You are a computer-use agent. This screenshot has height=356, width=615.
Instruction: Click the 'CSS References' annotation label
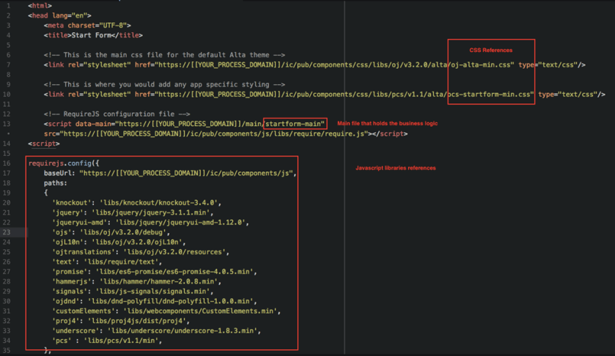[x=490, y=51]
